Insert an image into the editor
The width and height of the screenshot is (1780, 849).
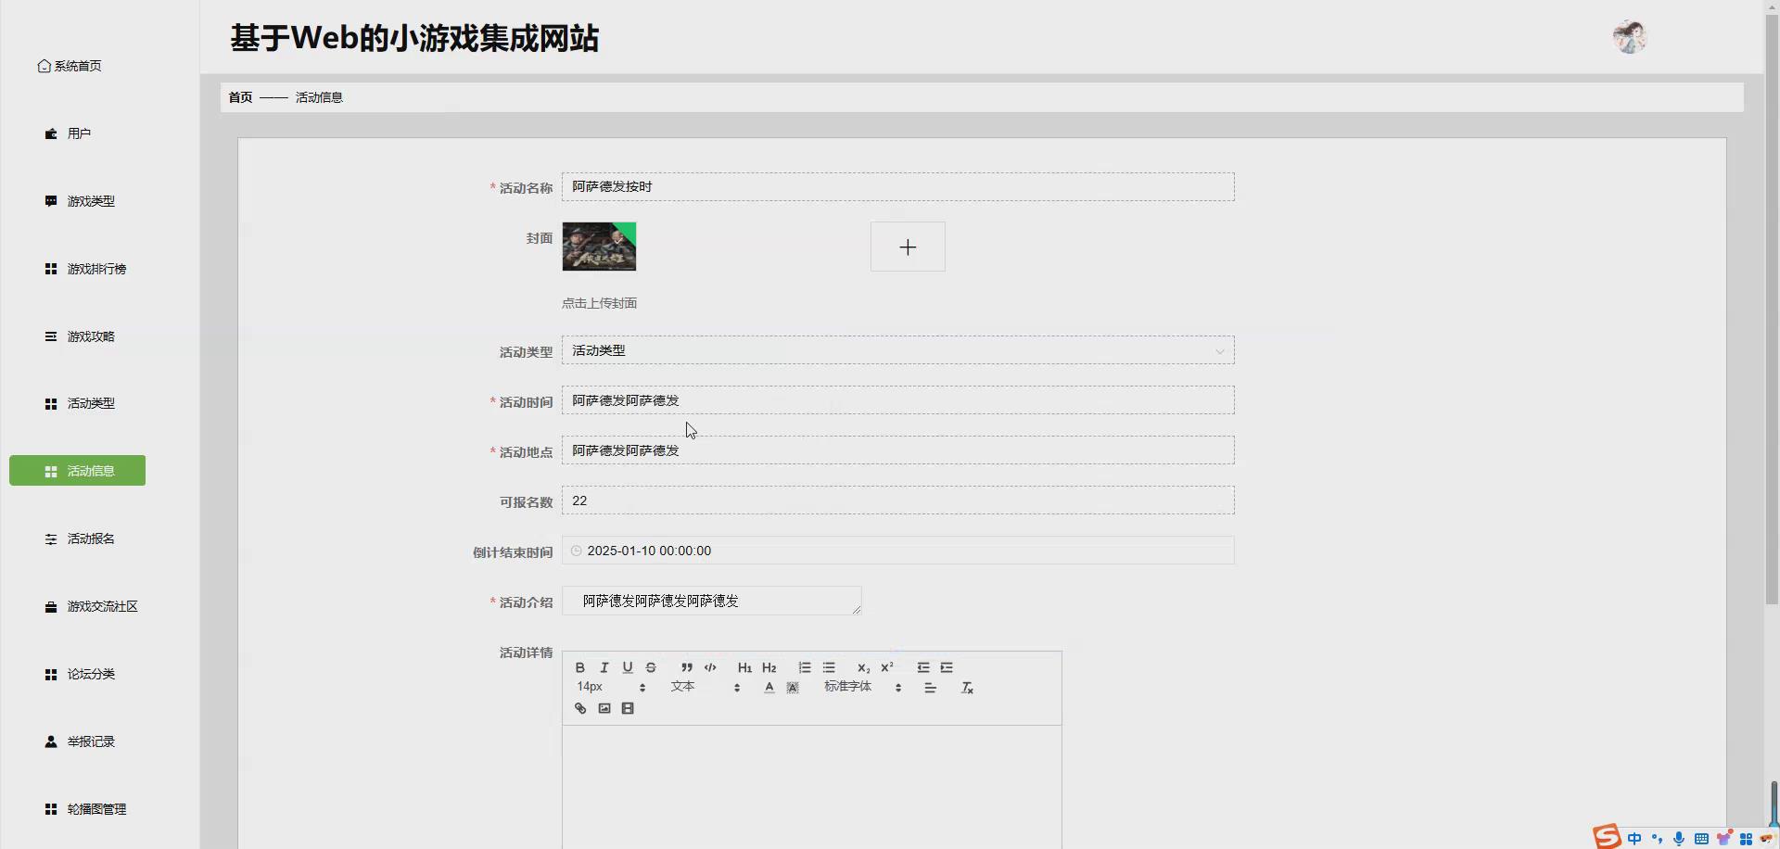[604, 707]
